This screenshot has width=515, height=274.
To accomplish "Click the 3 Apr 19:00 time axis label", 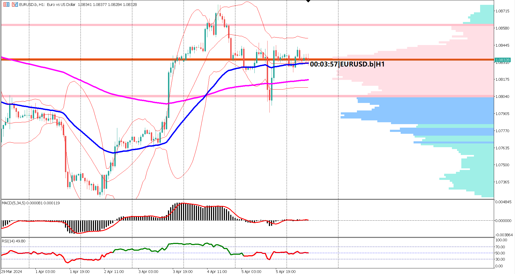I will point(182,272).
